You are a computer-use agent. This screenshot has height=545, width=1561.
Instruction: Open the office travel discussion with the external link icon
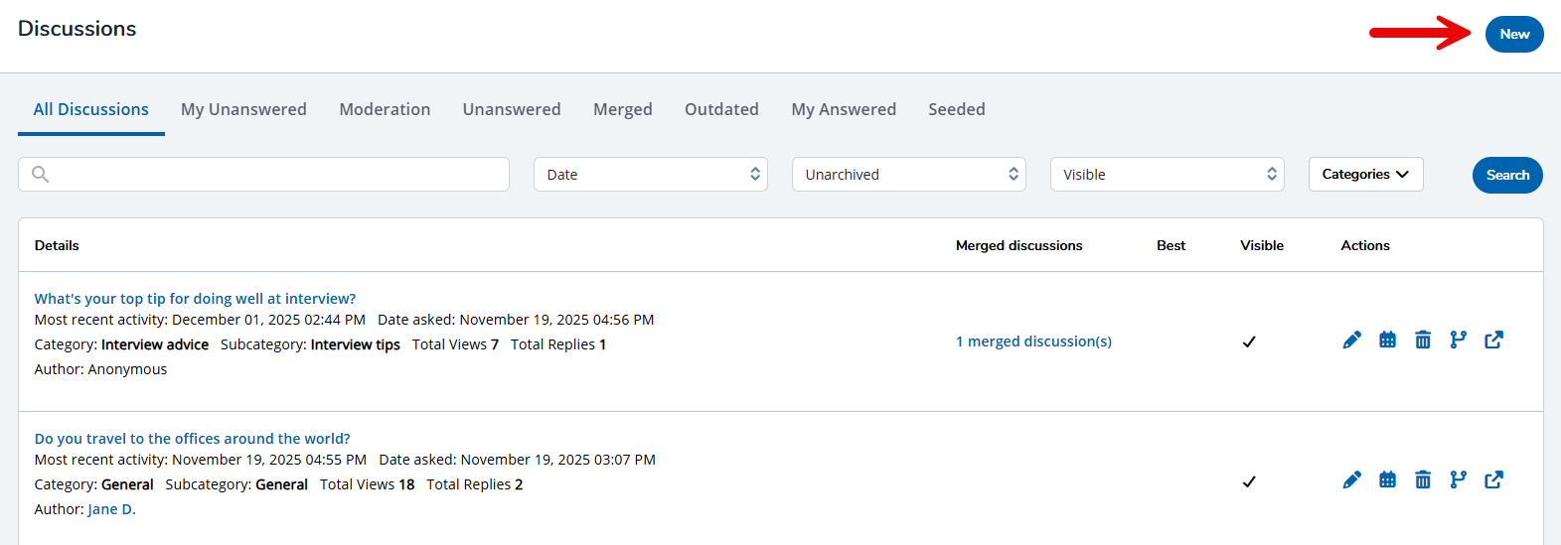[1493, 480]
